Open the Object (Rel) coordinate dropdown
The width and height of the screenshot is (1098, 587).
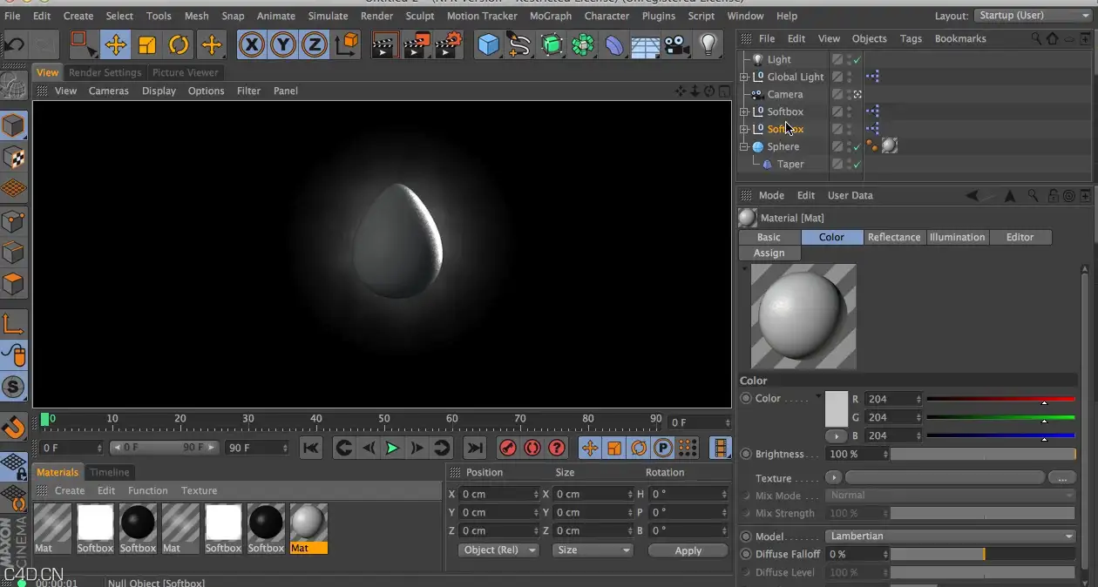498,550
